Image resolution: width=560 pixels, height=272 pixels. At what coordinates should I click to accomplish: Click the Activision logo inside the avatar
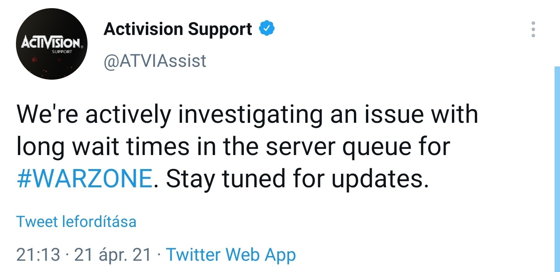coord(50,42)
